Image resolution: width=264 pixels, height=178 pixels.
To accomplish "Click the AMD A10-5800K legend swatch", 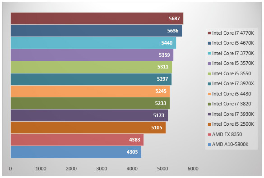I will (x=209, y=145).
